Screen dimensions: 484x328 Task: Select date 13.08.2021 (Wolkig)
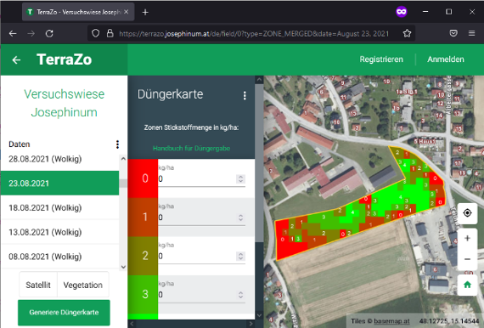click(60, 232)
